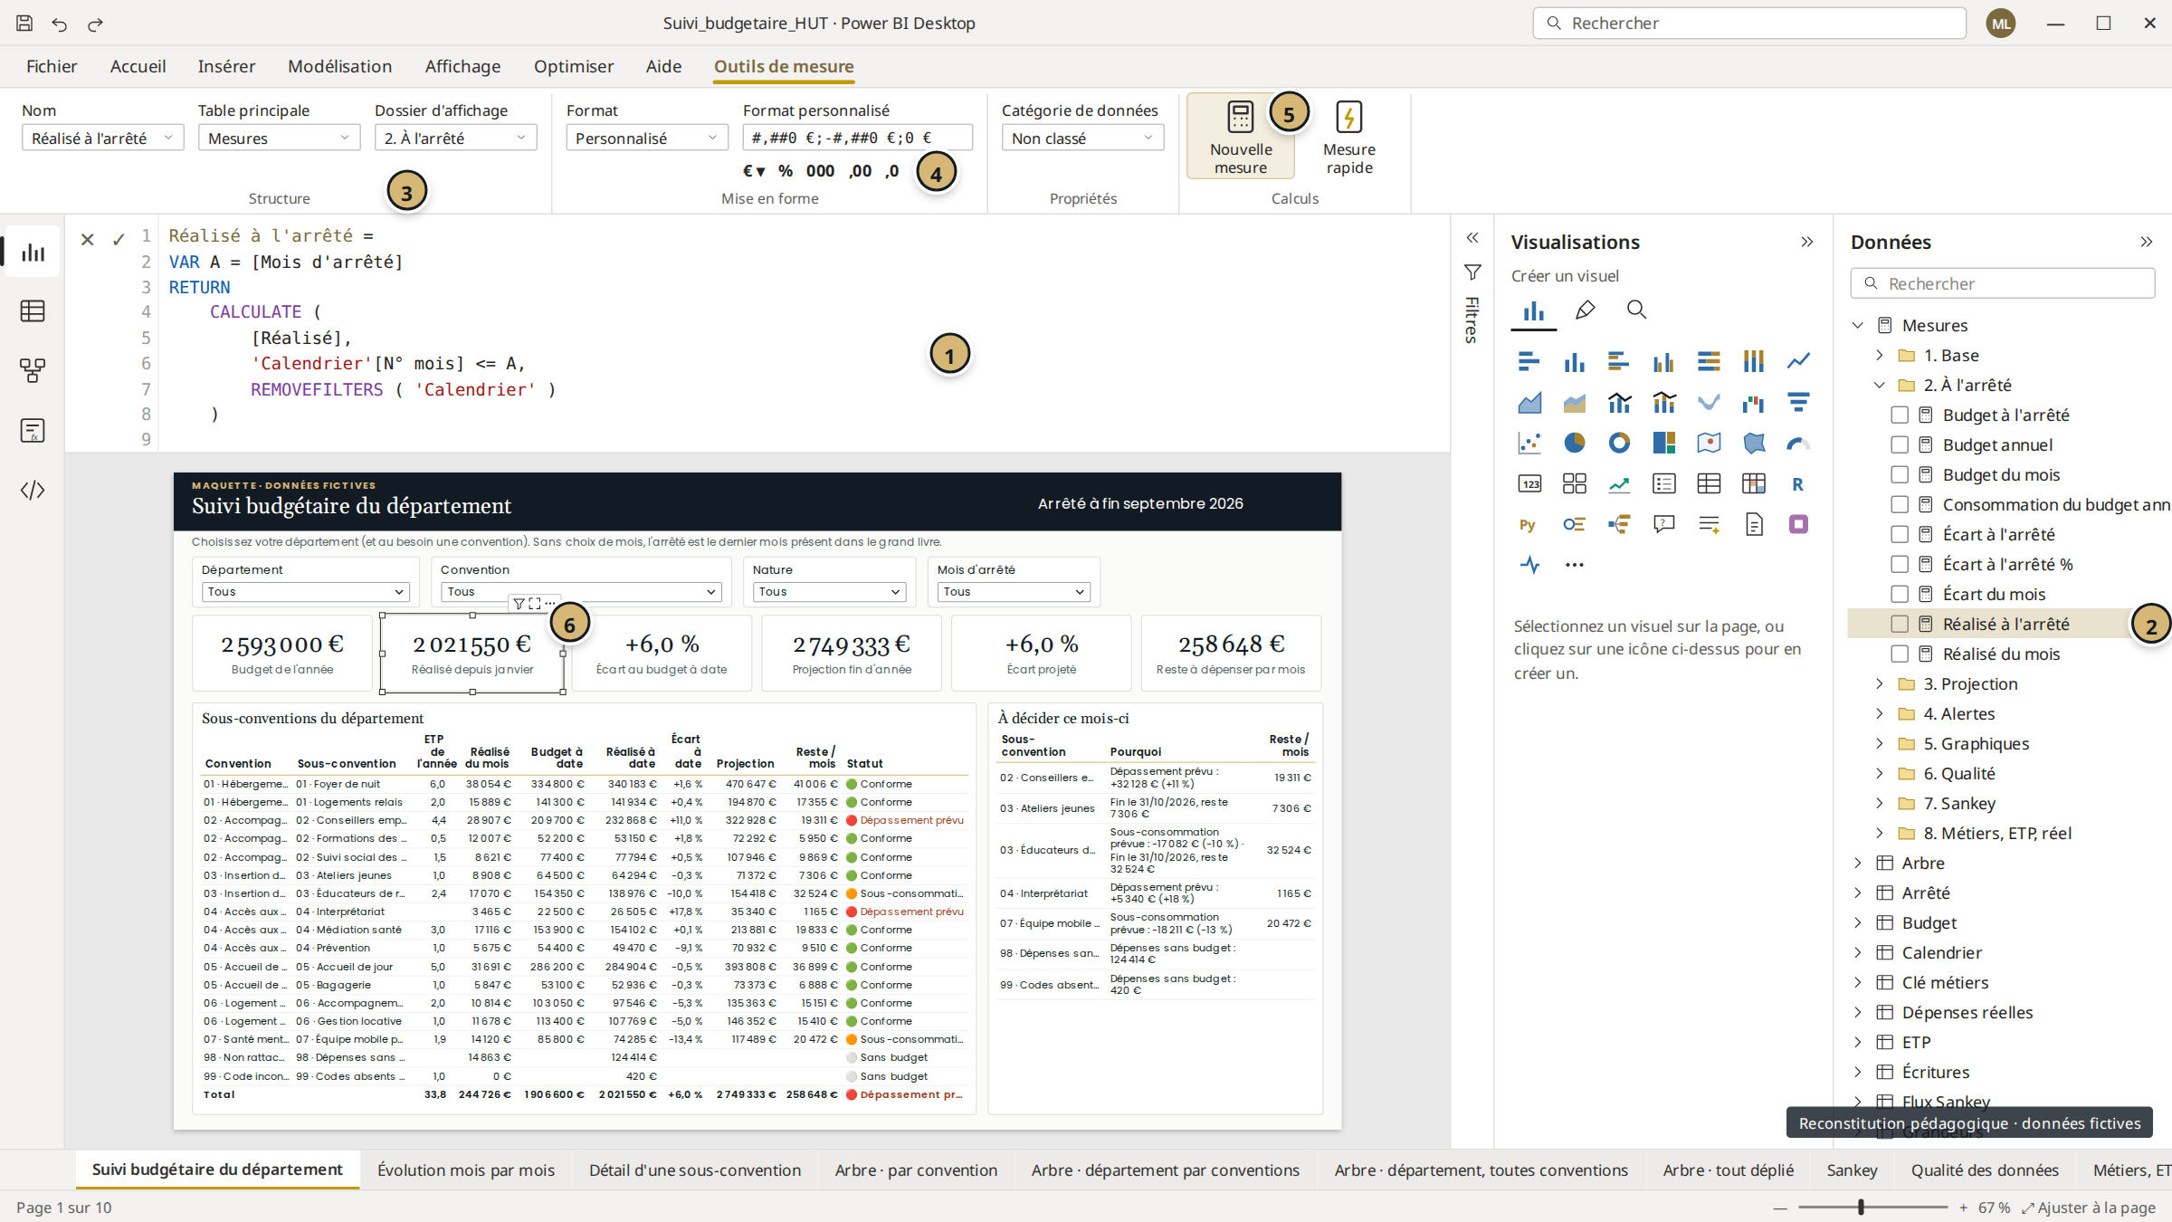
Task: Open the Dossier d'affichage dropdown
Action: (x=456, y=138)
